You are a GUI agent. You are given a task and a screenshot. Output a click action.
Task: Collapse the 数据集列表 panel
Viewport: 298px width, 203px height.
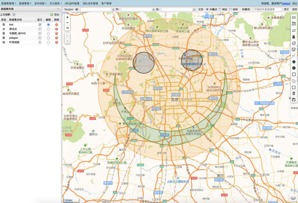point(58,9)
